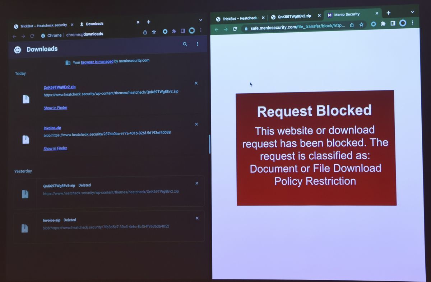Expand tab search chevron in right window
The image size is (431, 282).
click(412, 11)
